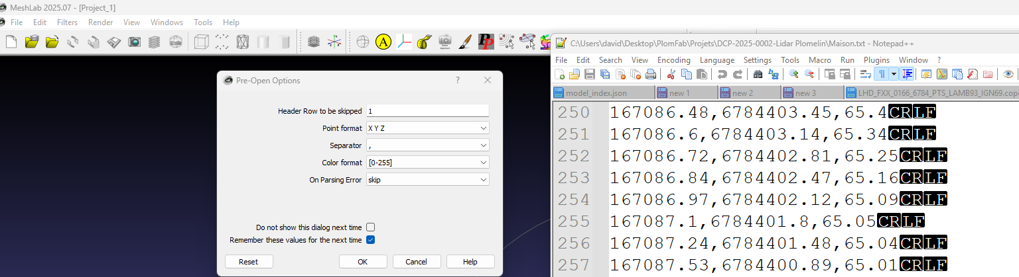Click the binoculars Find icon in Notepad++
1019x277 pixels.
(758, 74)
